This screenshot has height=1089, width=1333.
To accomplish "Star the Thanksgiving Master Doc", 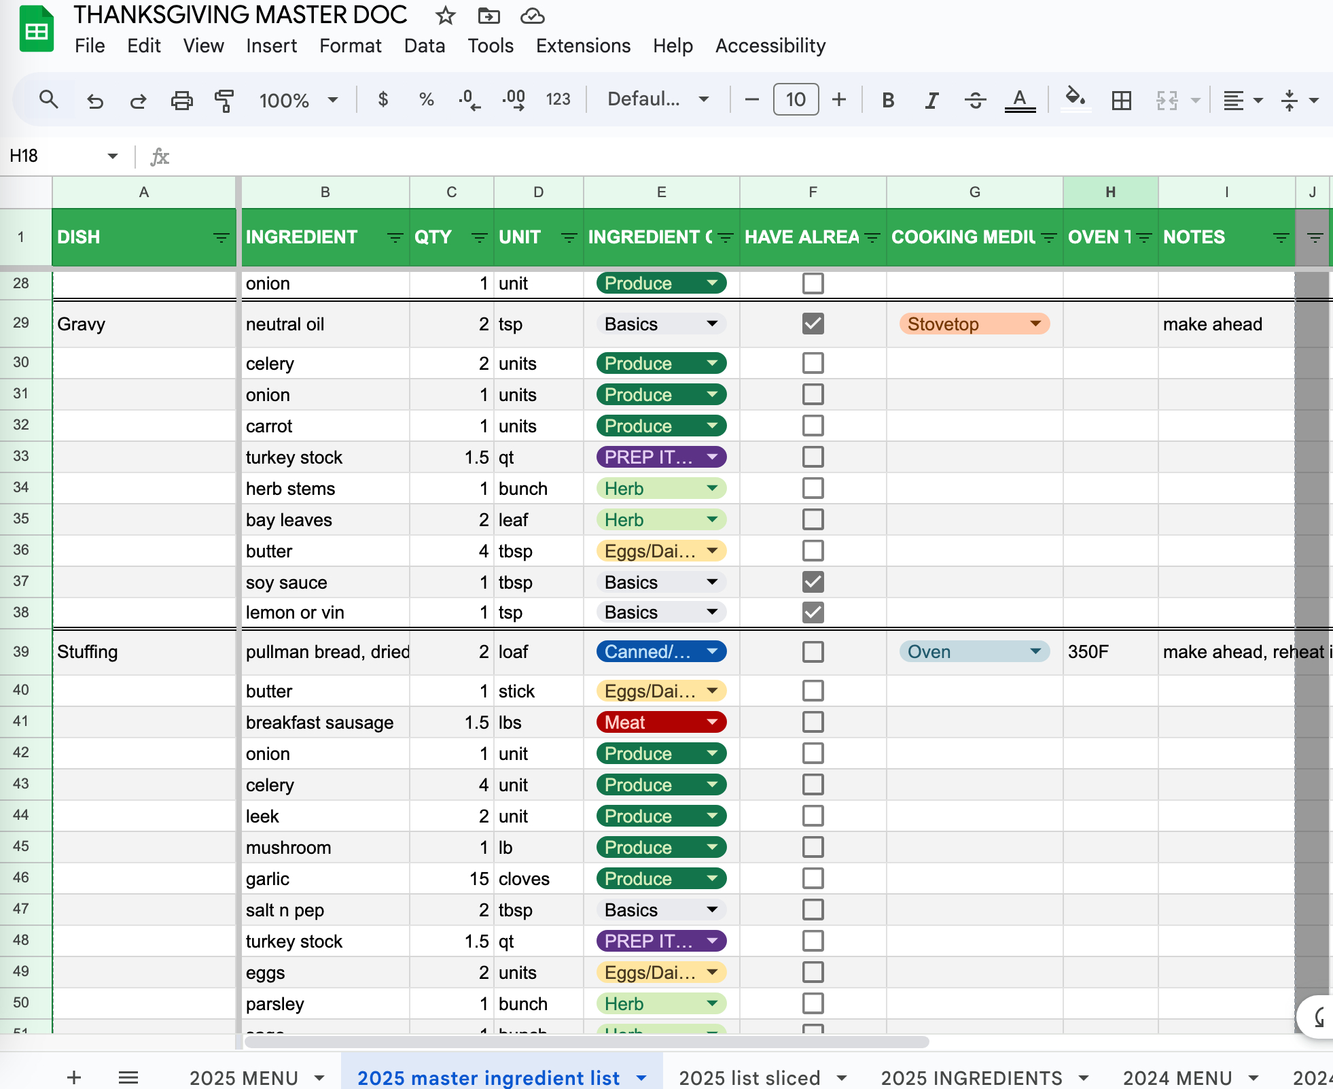I will pos(445,15).
